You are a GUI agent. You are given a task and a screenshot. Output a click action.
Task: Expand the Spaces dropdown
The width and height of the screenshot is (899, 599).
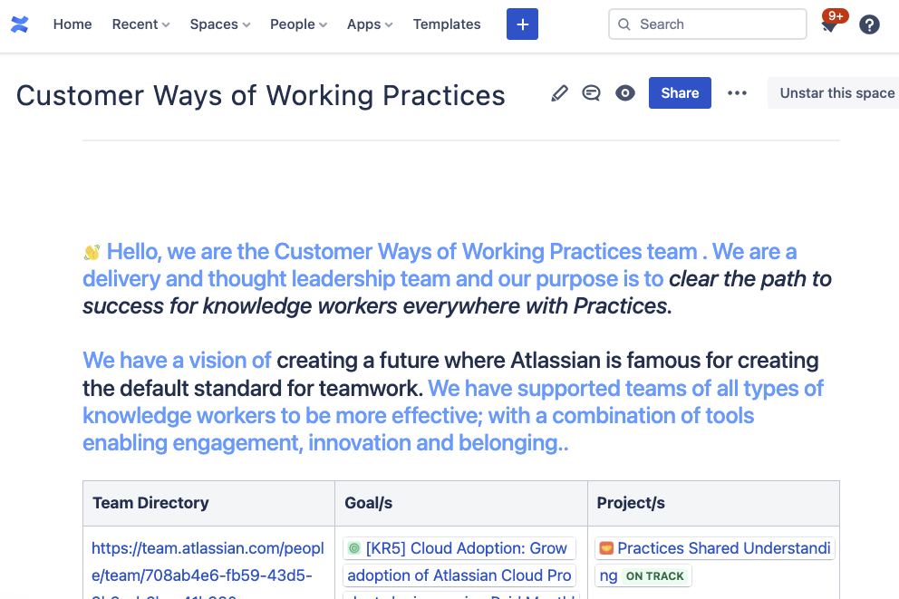click(x=219, y=24)
